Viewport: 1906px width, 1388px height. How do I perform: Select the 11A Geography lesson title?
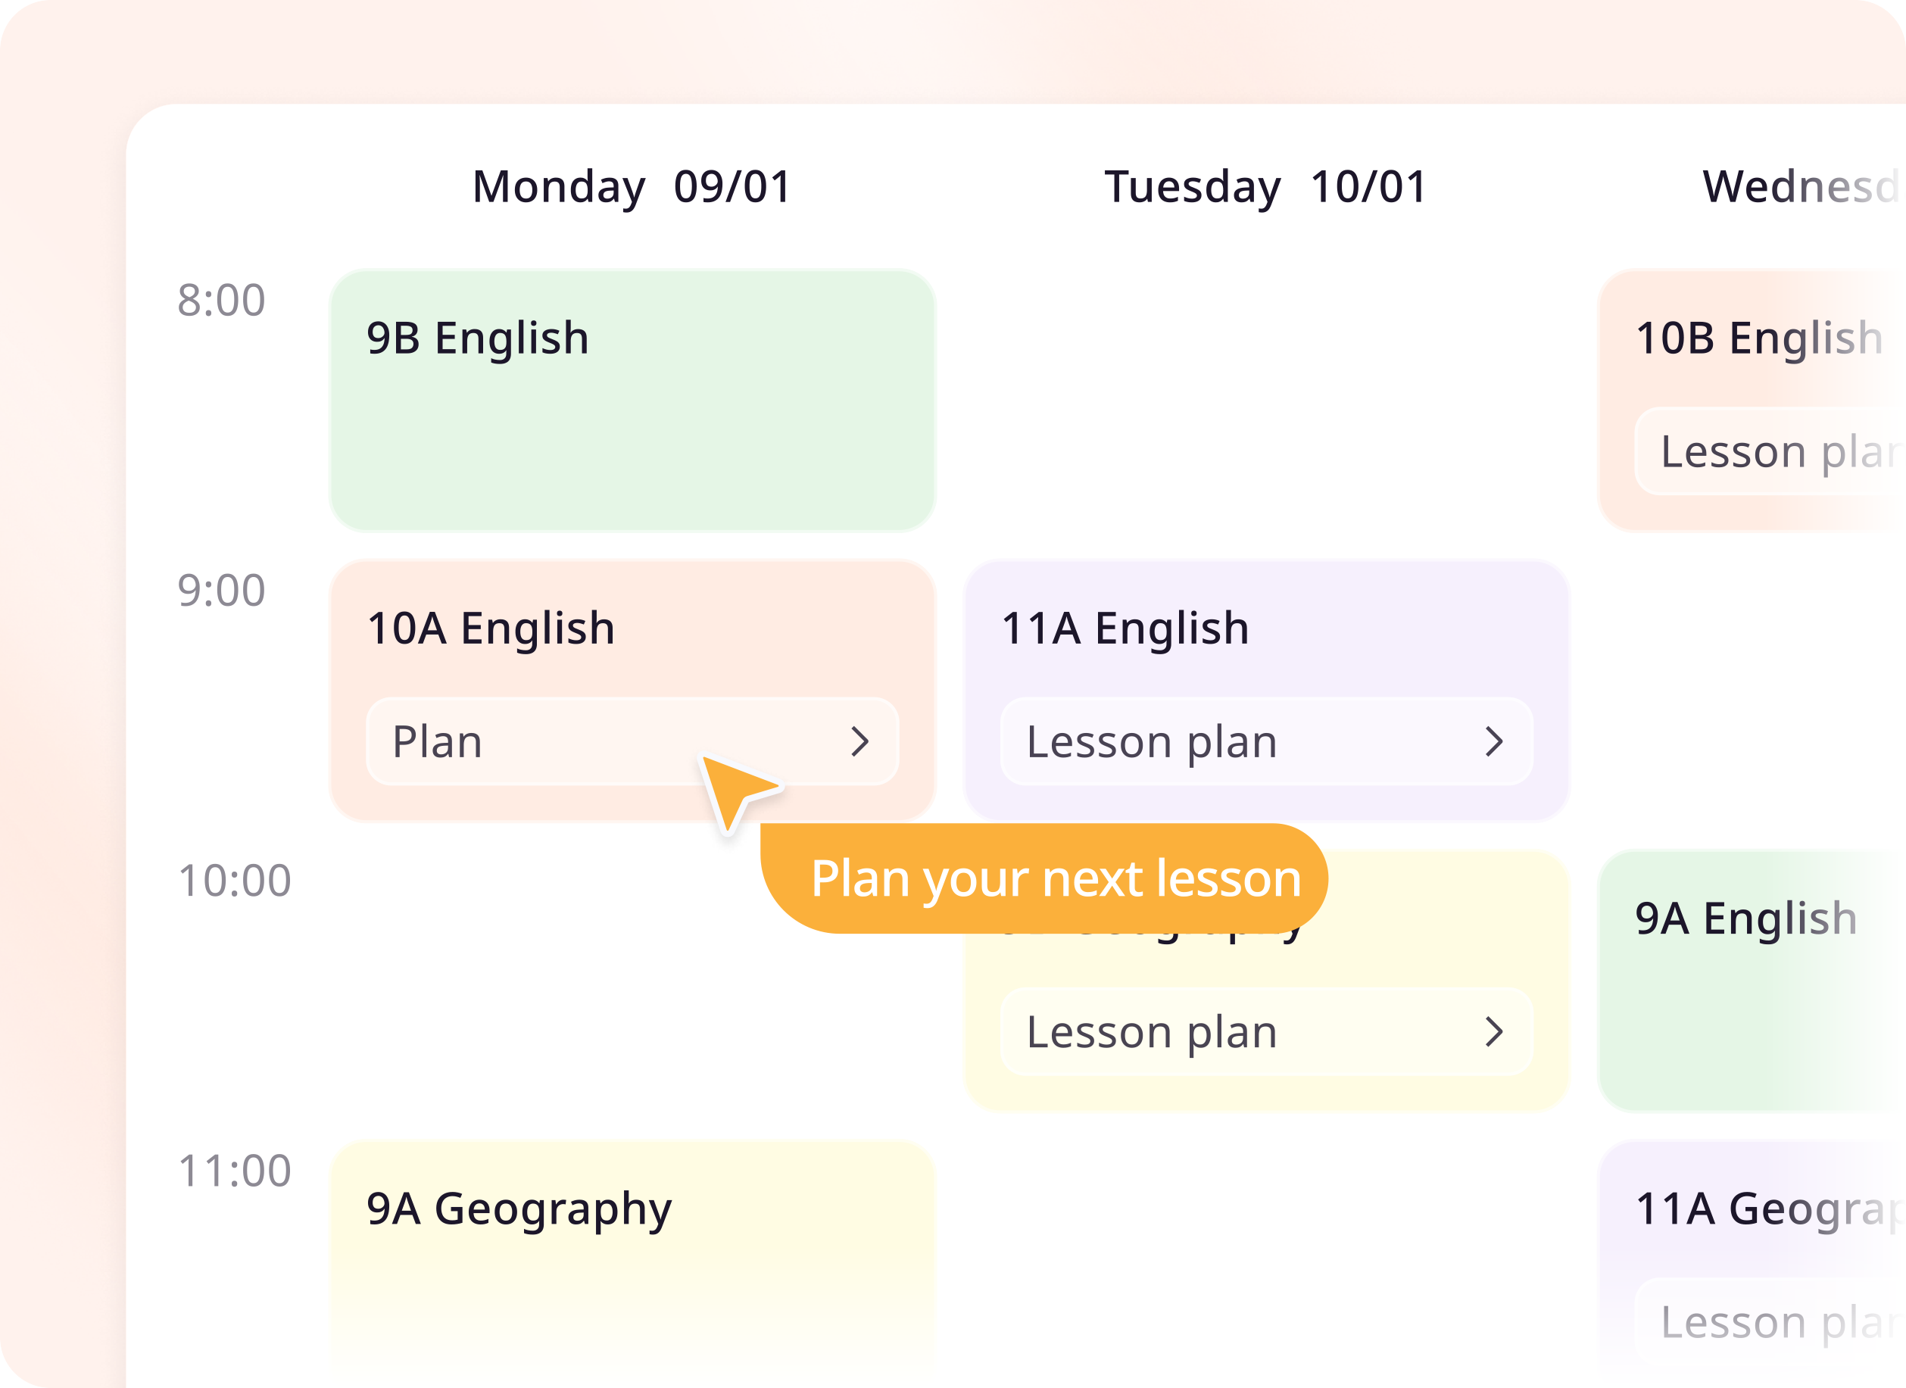(x=1765, y=1209)
